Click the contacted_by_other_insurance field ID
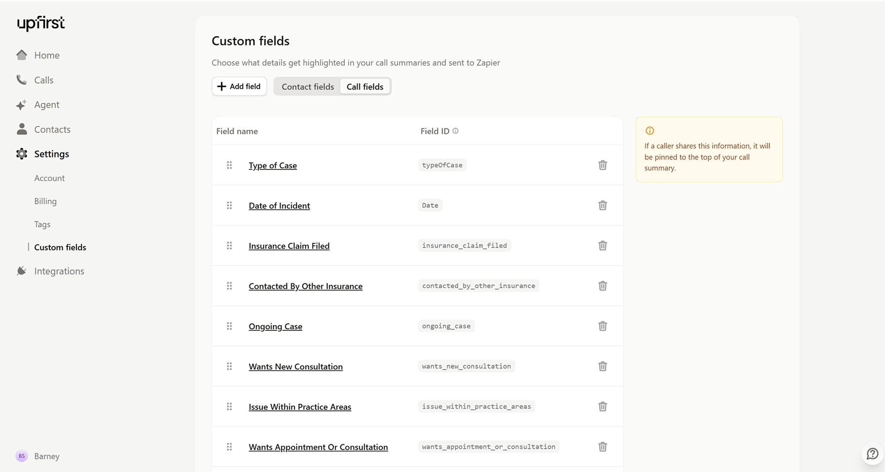This screenshot has width=885, height=472. [479, 286]
